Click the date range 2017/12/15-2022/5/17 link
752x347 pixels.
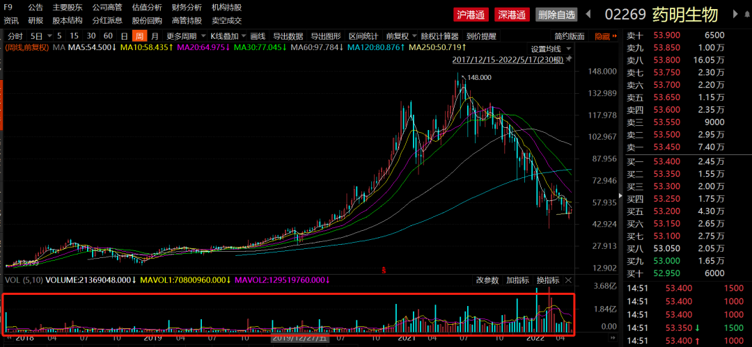click(x=508, y=60)
